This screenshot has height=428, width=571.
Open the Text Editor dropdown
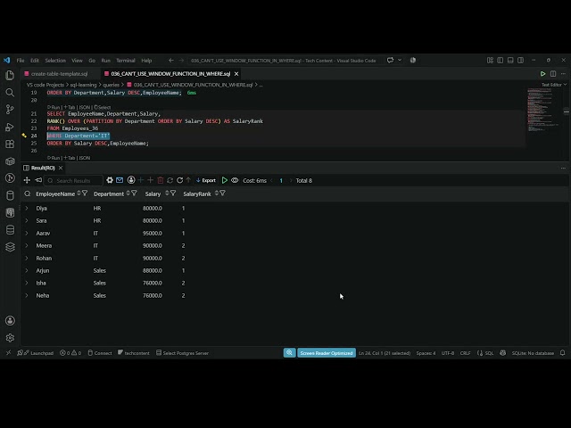pyautogui.click(x=554, y=85)
